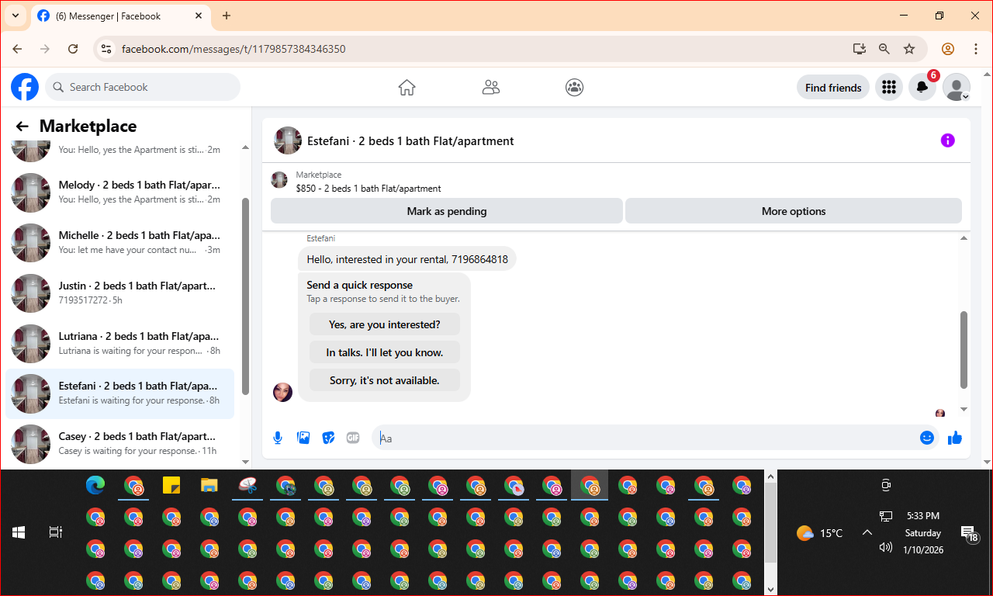Click Estefani's avatar beside the message

pyautogui.click(x=282, y=392)
